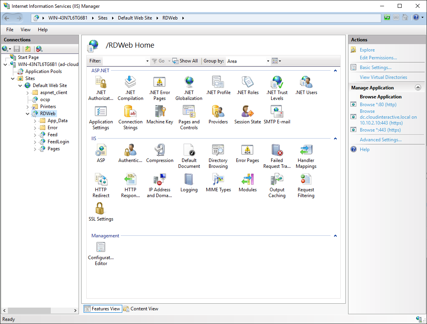The width and height of the screenshot is (427, 324).
Task: Open the File menu
Action: pos(10,30)
